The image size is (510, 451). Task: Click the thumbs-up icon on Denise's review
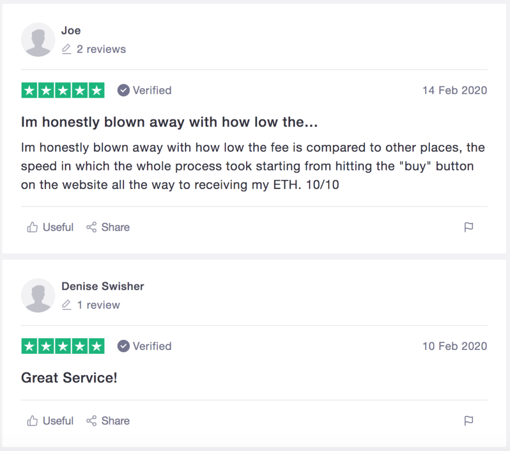[x=32, y=421]
